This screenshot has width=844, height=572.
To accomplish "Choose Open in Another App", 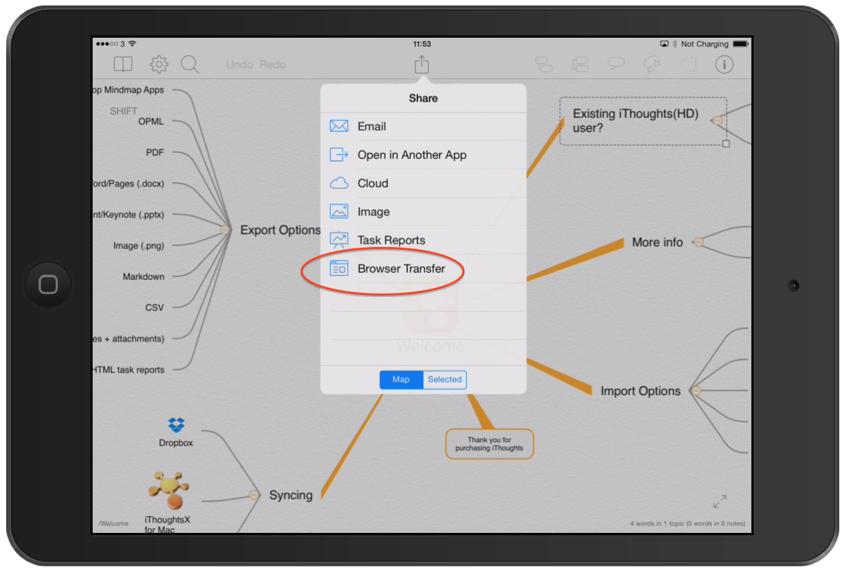I will point(423,155).
